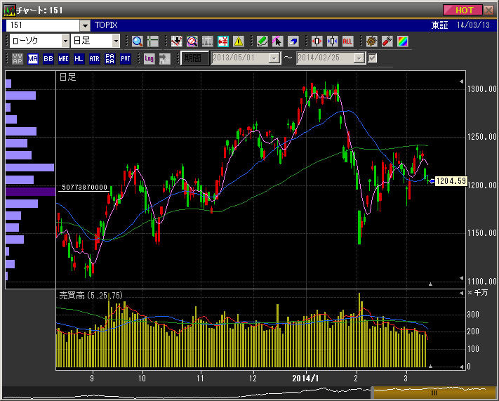Click the yellow warning triangle icon
This screenshot has height=401, width=499.
pos(238,41)
